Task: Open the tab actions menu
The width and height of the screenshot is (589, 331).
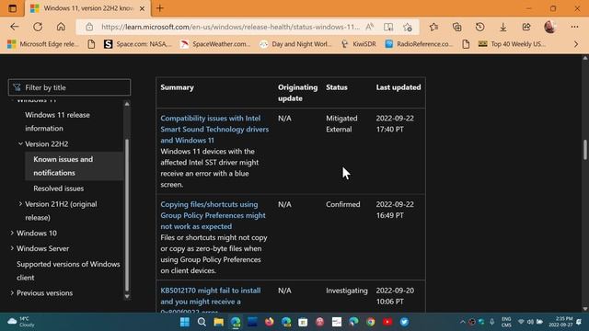Action: click(12, 8)
